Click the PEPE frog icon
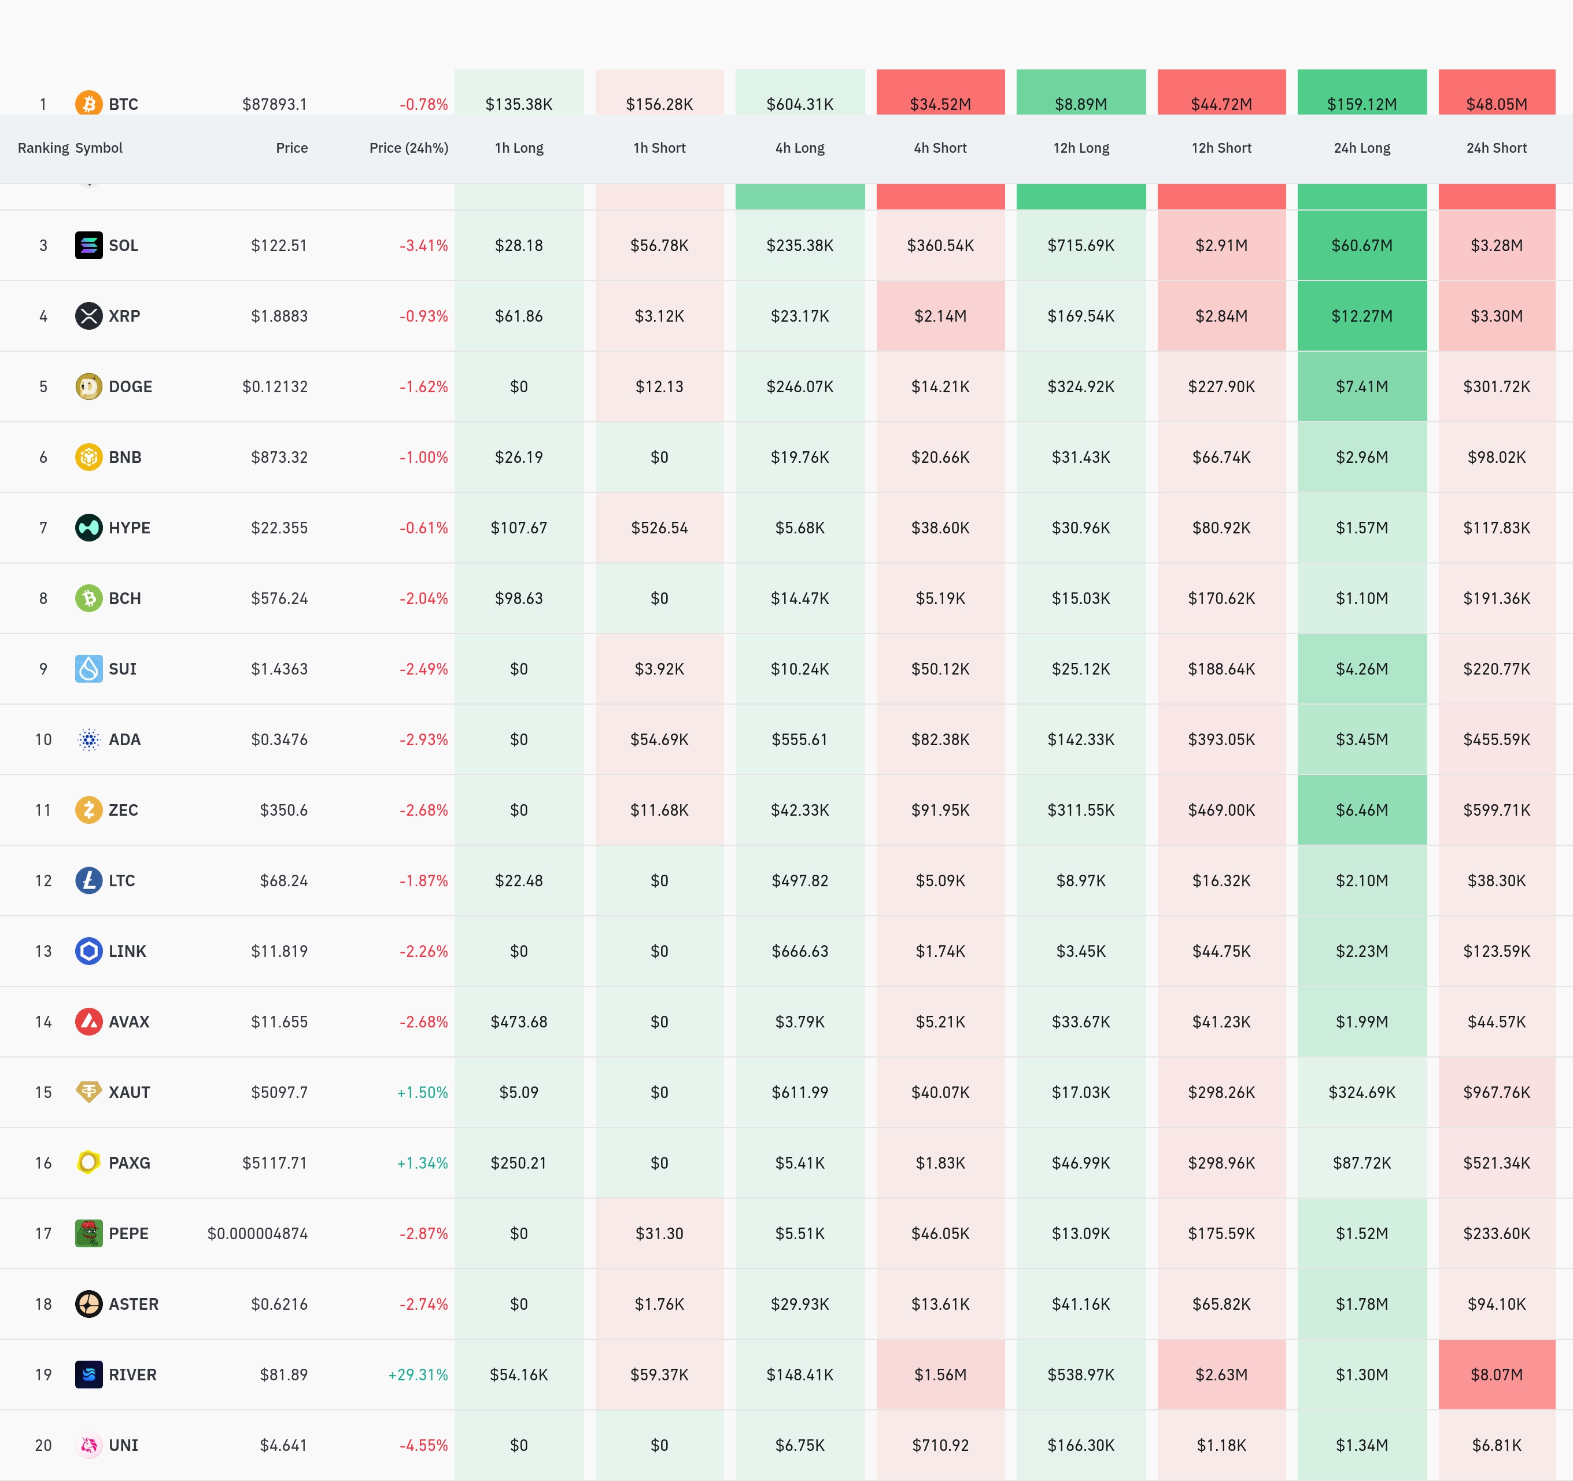The width and height of the screenshot is (1573, 1481). tap(88, 1233)
